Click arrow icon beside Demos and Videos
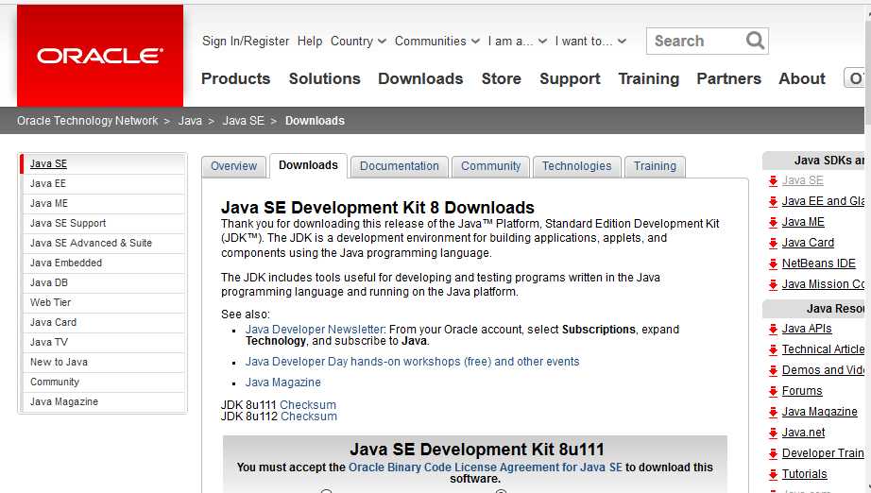The height and width of the screenshot is (493, 871). click(x=773, y=371)
